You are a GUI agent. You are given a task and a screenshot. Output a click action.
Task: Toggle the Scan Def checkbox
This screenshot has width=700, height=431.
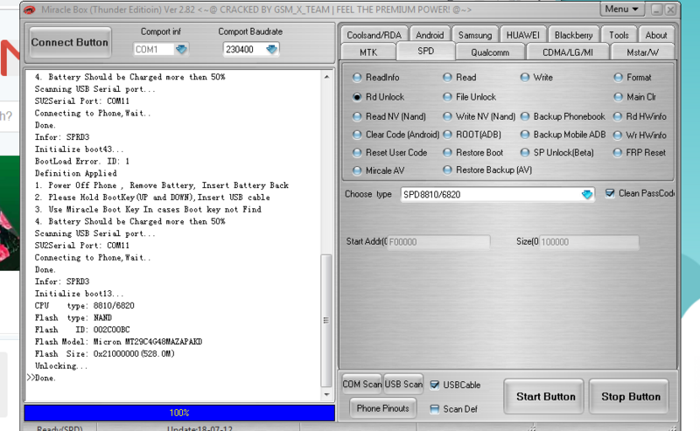[x=434, y=408]
